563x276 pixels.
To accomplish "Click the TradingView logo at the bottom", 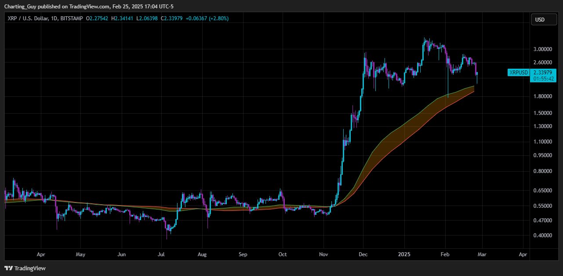I will click(25, 268).
